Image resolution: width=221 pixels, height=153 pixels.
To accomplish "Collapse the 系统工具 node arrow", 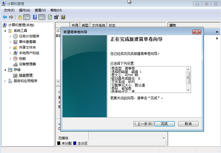I will (x=5, y=31).
